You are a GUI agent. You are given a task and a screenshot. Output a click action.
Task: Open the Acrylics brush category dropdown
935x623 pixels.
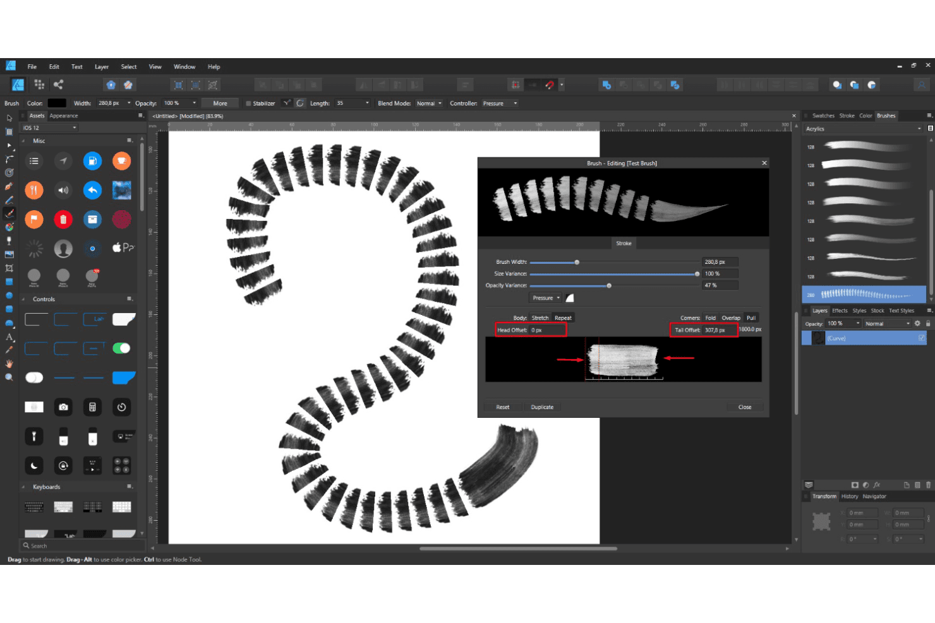(x=863, y=129)
